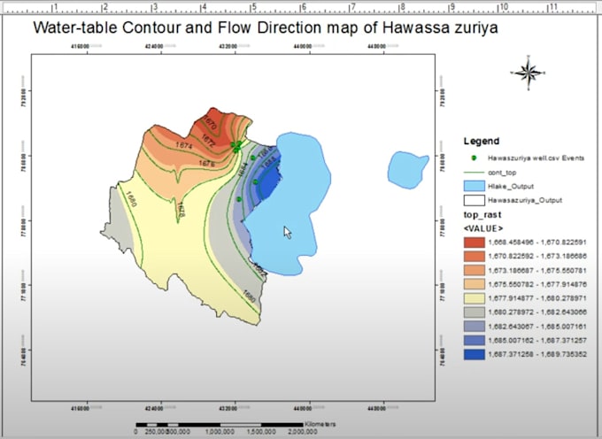This screenshot has height=439, width=602.
Task: Click the scale bar graphic
Action: (220, 425)
